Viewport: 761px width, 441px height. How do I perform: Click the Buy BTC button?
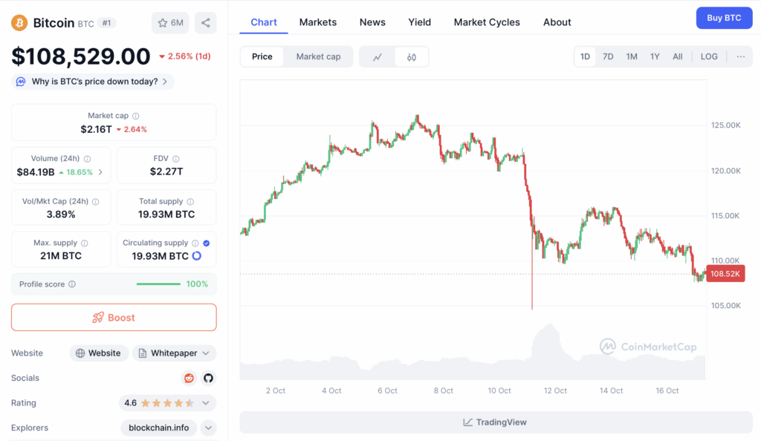coord(724,18)
